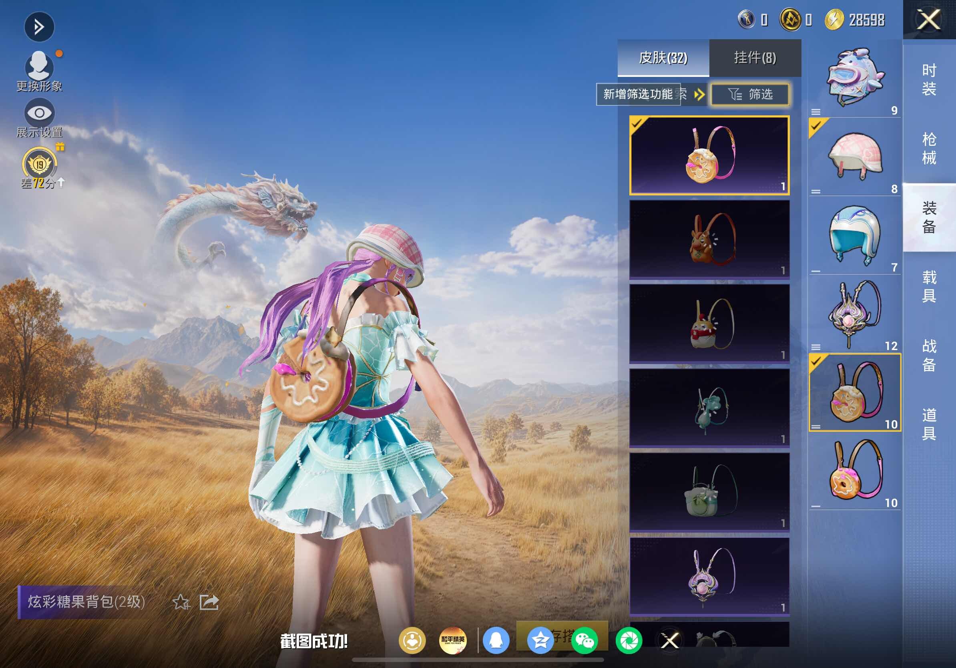
Task: Favorite the backpack with star icon
Action: tap(181, 602)
